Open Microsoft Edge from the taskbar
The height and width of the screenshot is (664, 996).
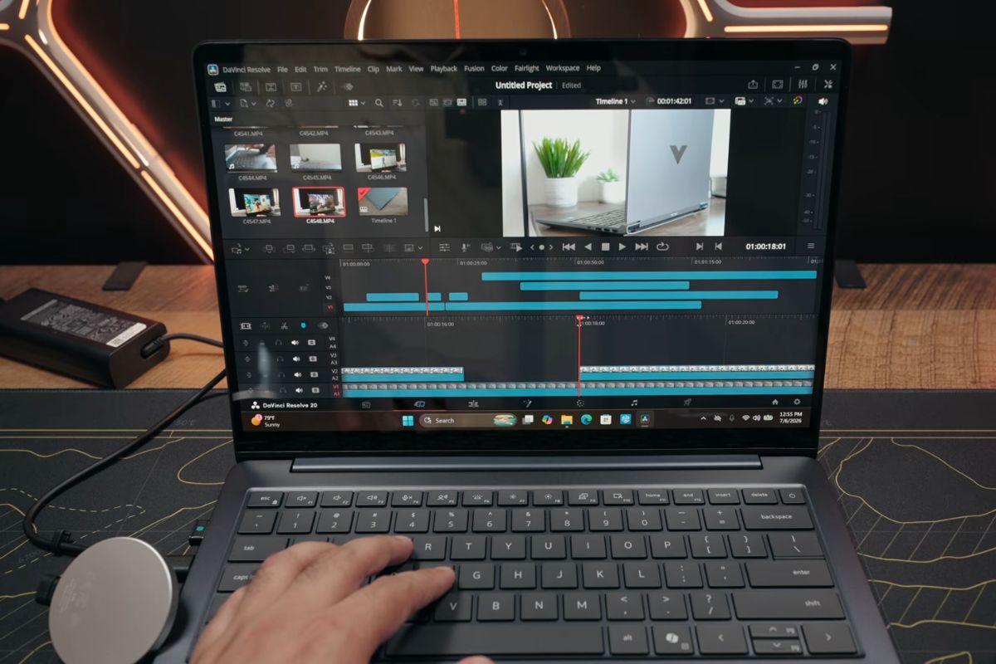[586, 420]
